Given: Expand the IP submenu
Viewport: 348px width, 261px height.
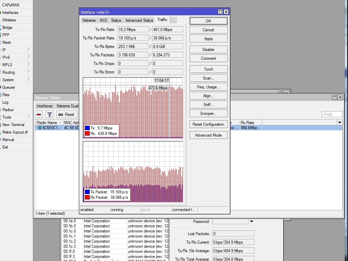Looking at the screenshot, I should tap(29, 50).
